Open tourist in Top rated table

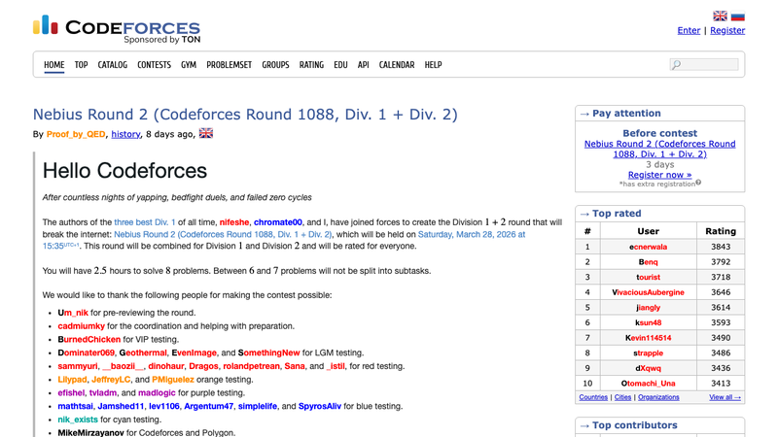(x=648, y=277)
